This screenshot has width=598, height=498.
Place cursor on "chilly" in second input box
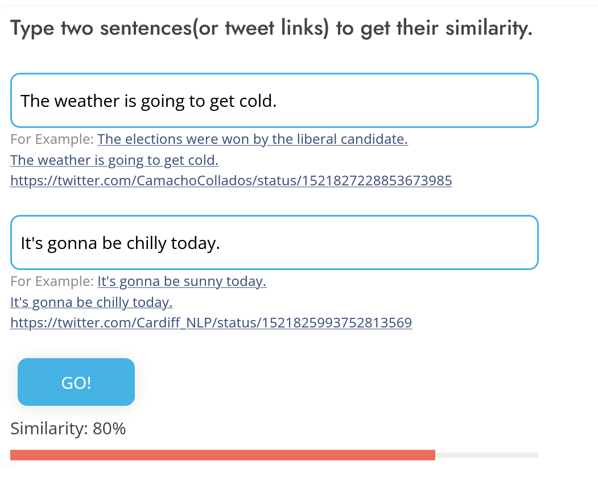[x=151, y=243]
